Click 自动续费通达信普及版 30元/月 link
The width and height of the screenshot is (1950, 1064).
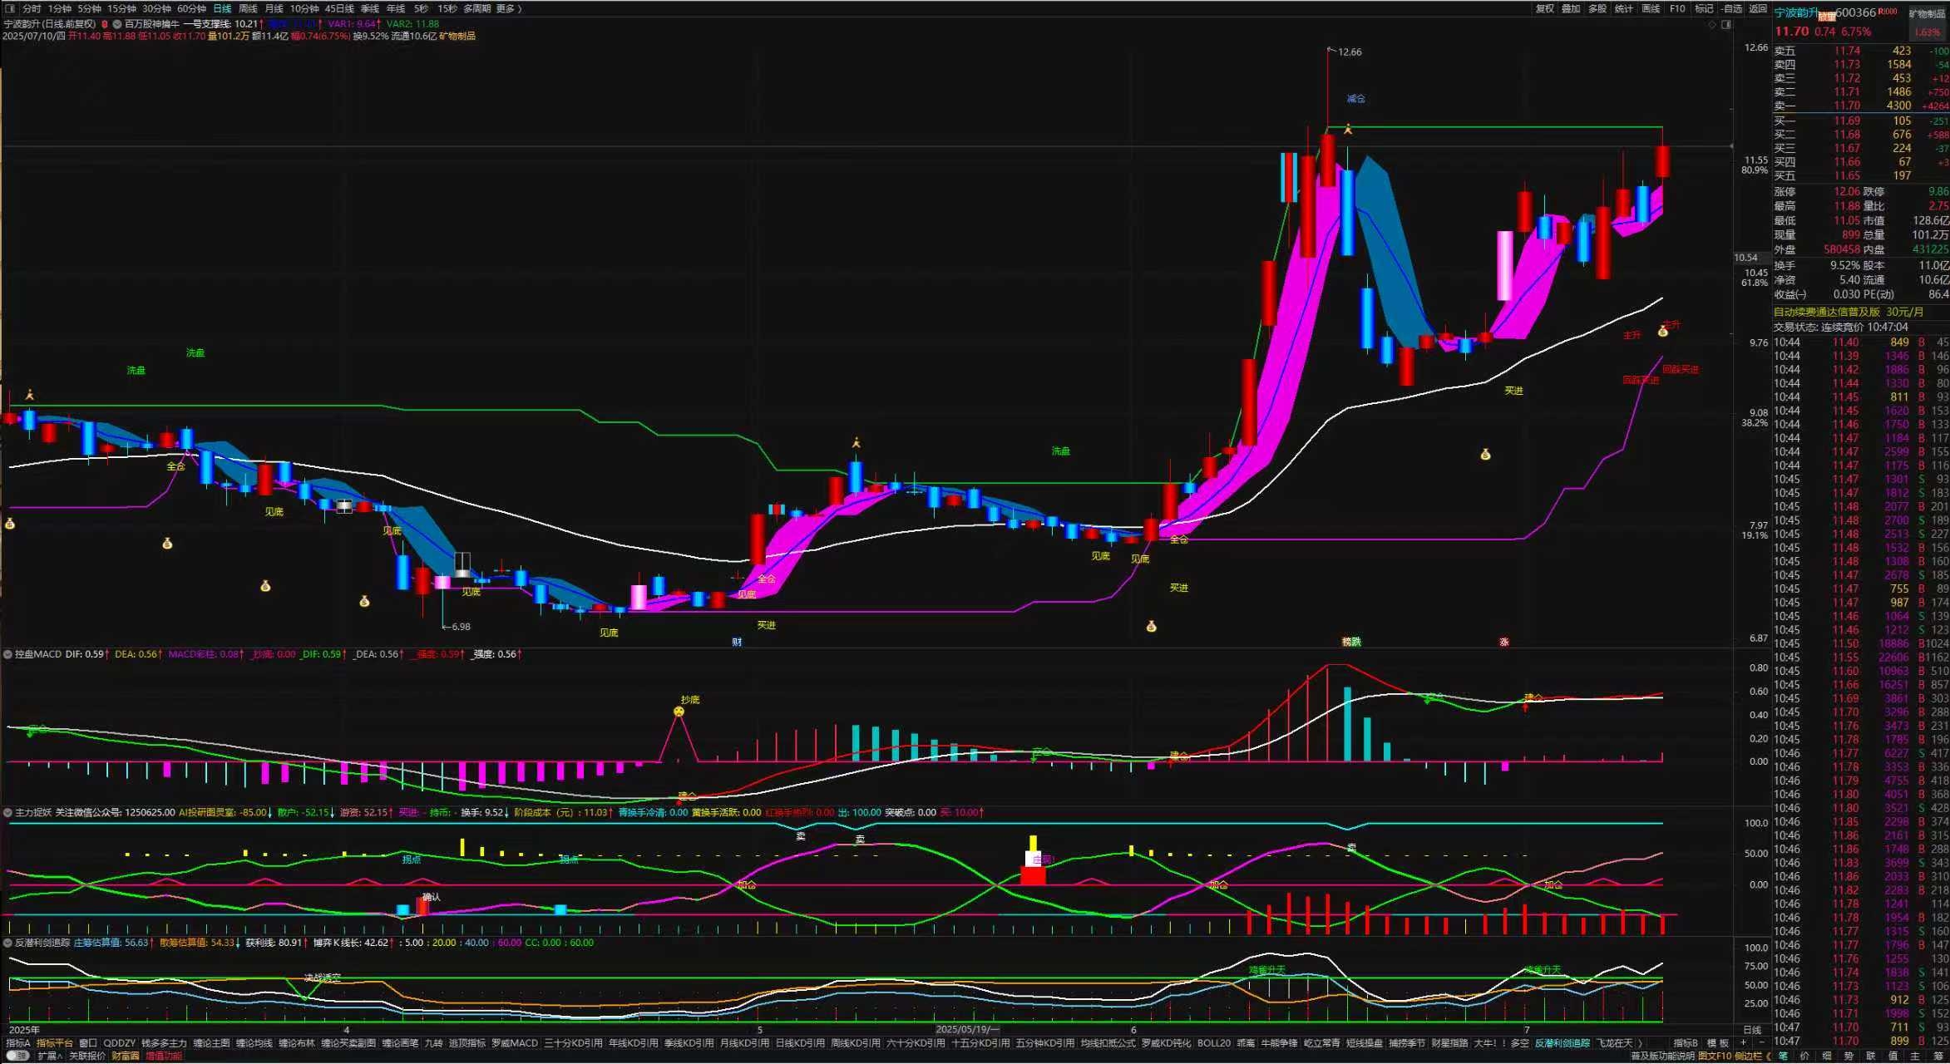1849,312
